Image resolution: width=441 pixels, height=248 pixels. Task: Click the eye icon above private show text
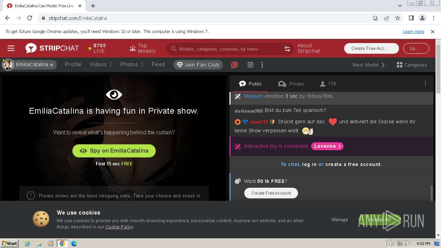click(114, 94)
